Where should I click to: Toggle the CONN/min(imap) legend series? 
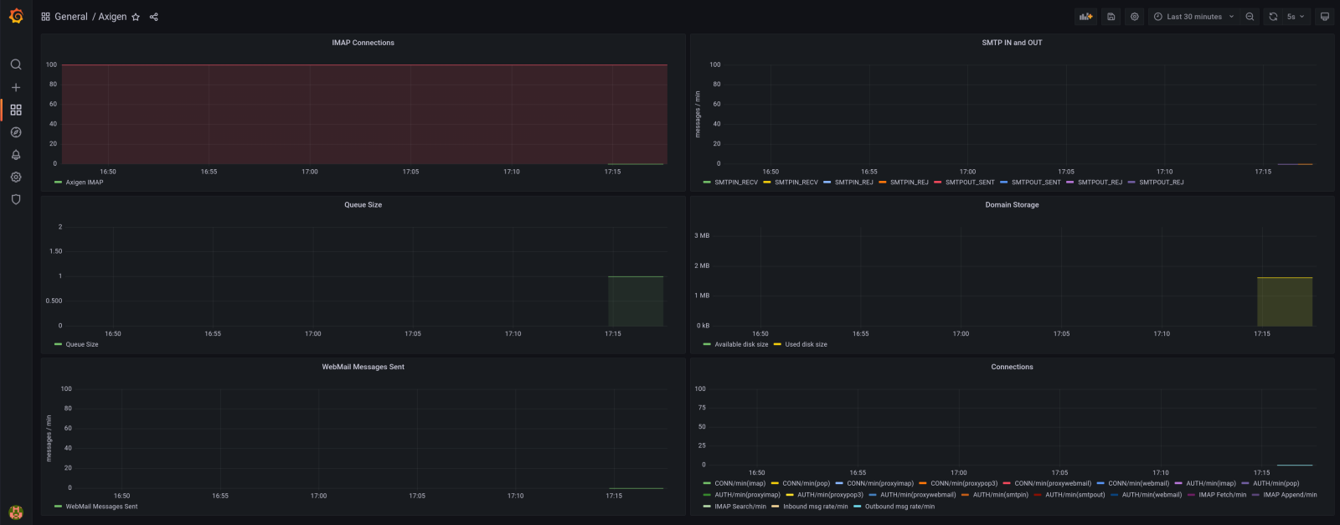(x=740, y=483)
